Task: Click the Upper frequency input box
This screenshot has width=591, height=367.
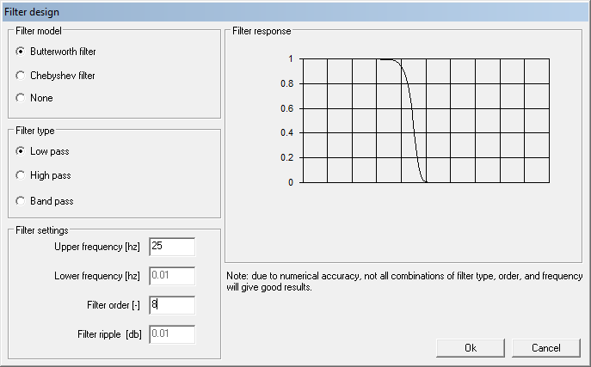Action: tap(171, 247)
